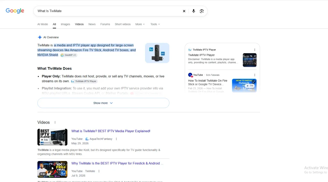This screenshot has width=328, height=182.
Task: Click the Player Only bullet text
Action: click(x=103, y=79)
